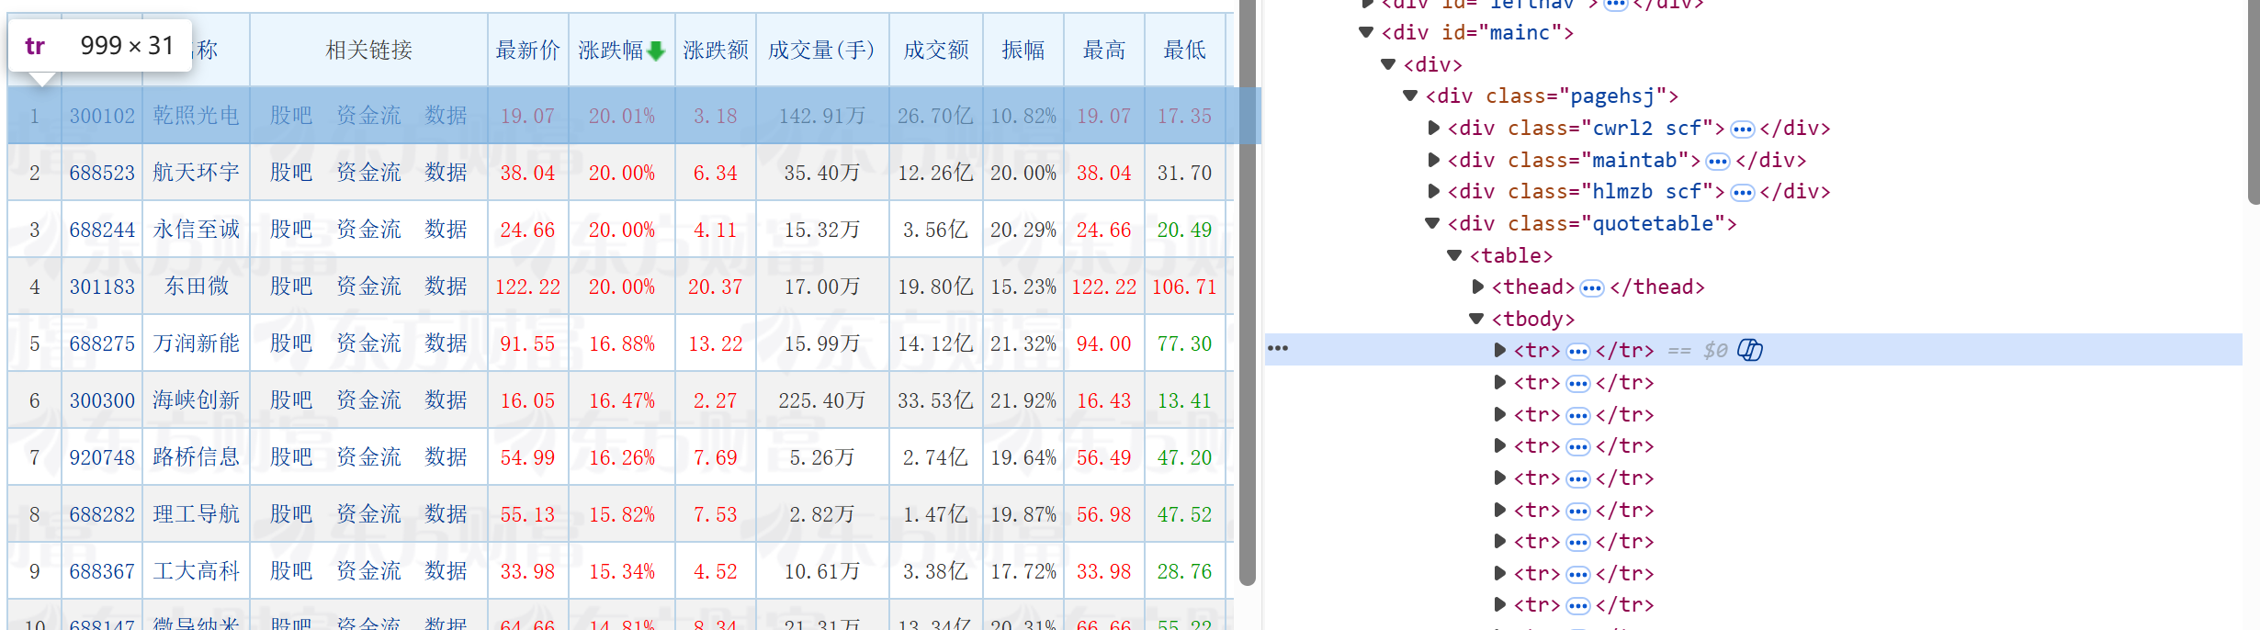Open stock code 688523 link

coord(102,173)
